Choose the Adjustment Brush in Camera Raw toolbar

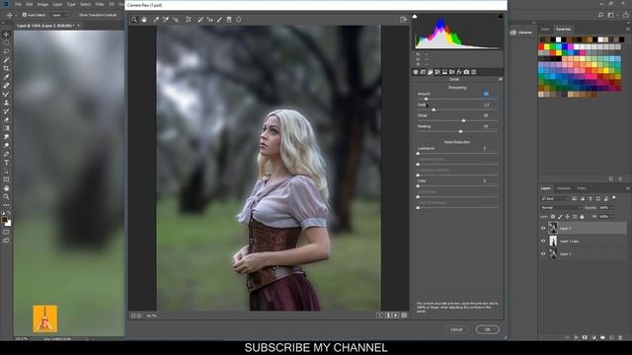pyautogui.click(x=219, y=20)
